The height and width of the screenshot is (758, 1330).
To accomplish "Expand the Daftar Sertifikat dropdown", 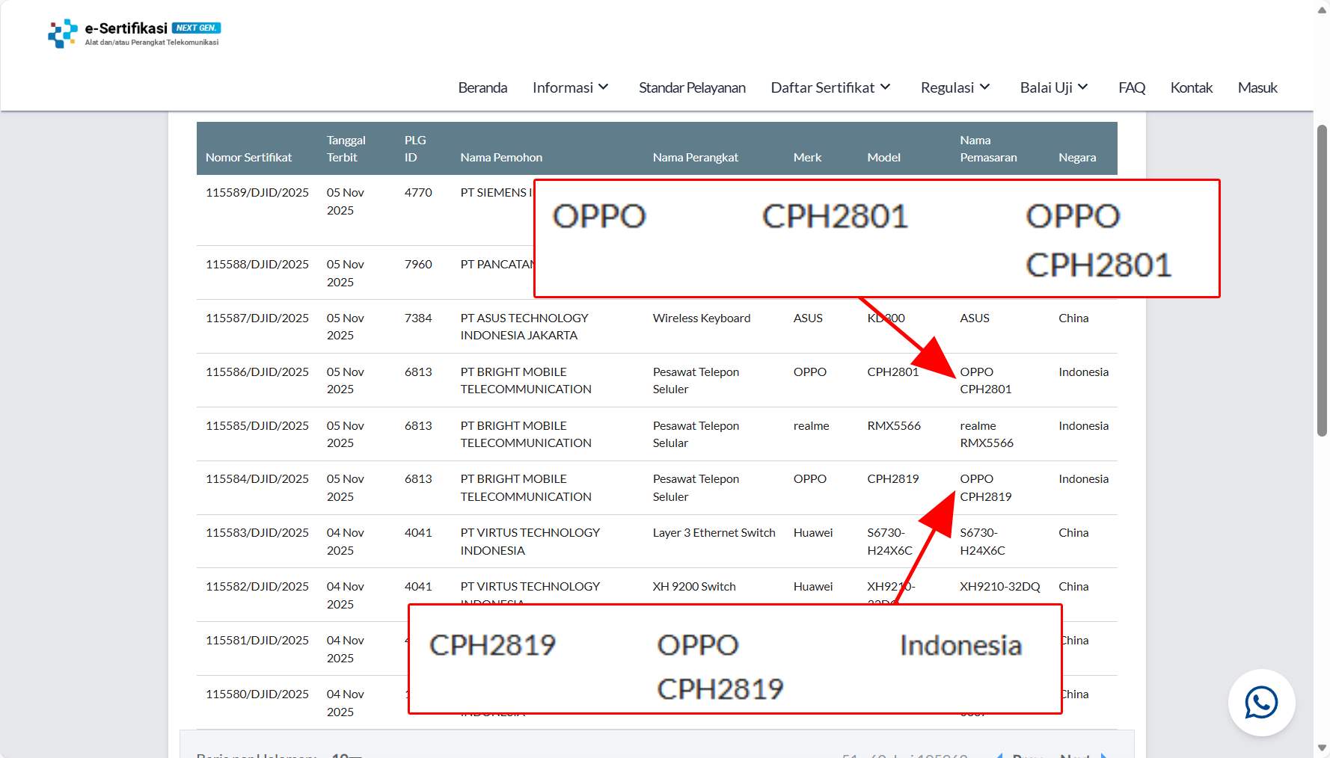I will tap(830, 87).
